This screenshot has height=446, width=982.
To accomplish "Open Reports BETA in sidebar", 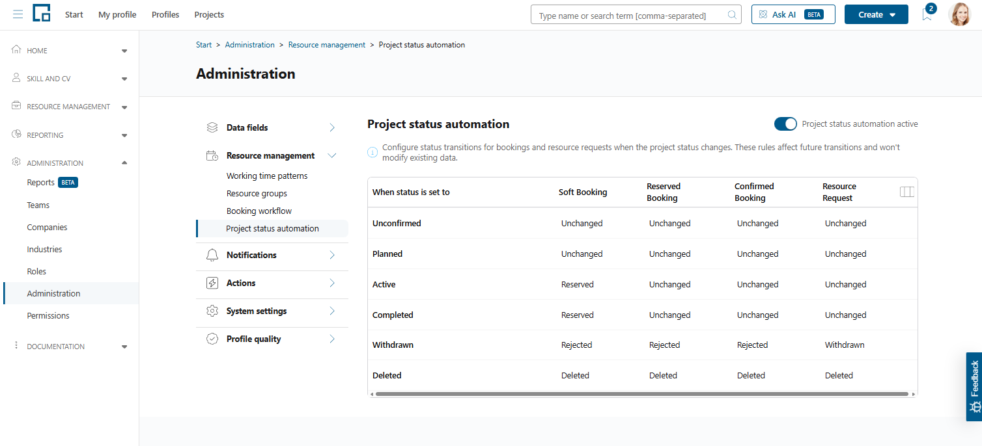I will click(x=52, y=182).
